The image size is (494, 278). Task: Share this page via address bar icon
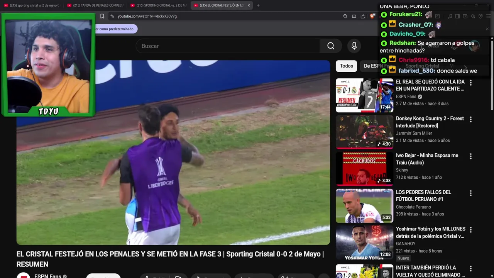click(x=363, y=16)
